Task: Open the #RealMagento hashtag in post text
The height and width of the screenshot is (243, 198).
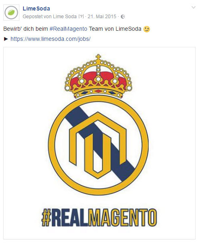Action: point(68,29)
